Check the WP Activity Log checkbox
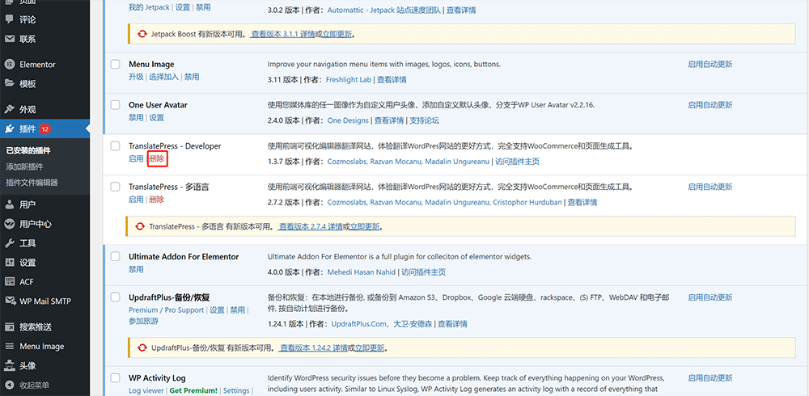809x396 pixels. pyautogui.click(x=116, y=378)
